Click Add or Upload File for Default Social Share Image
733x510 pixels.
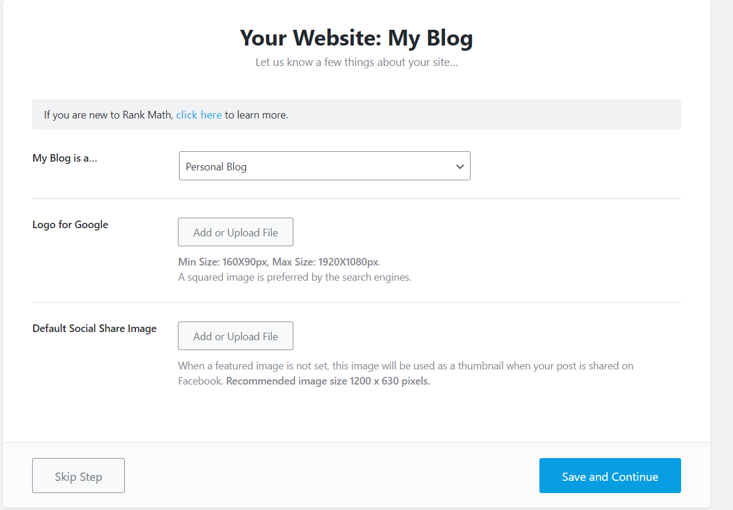[x=236, y=336]
